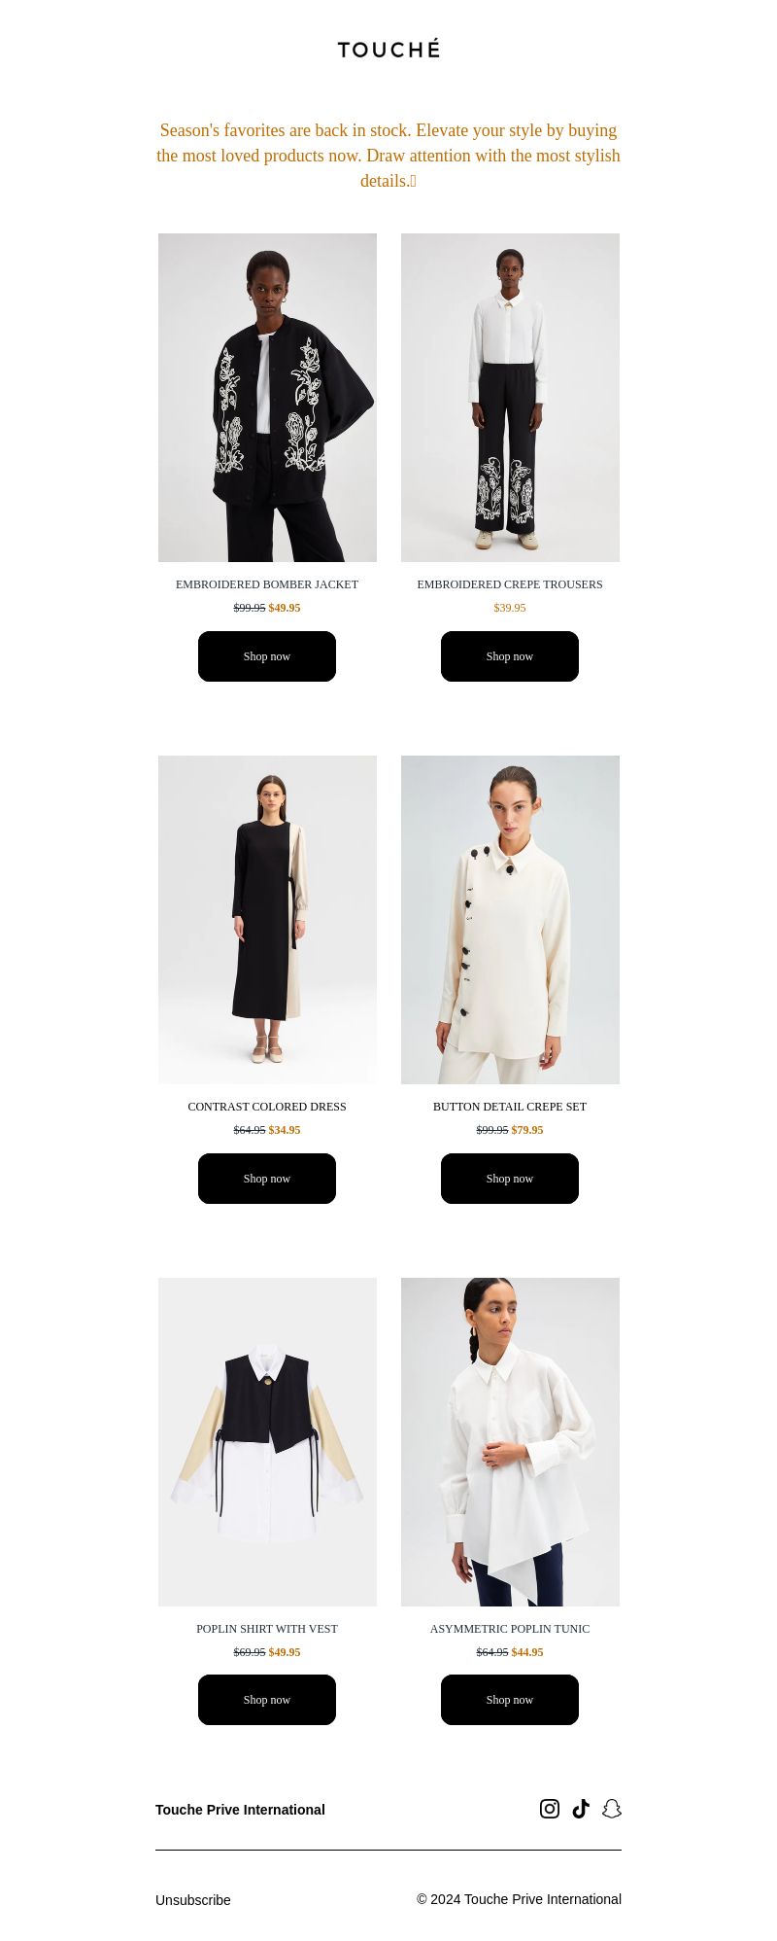Click the TOUCHÉ logo at top

tap(388, 49)
